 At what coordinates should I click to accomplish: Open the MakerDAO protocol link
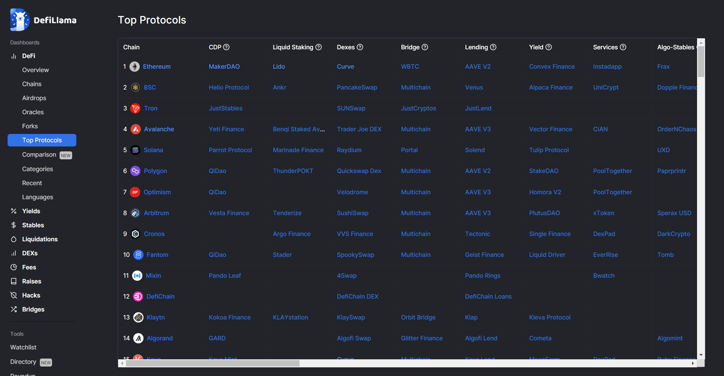pos(224,66)
